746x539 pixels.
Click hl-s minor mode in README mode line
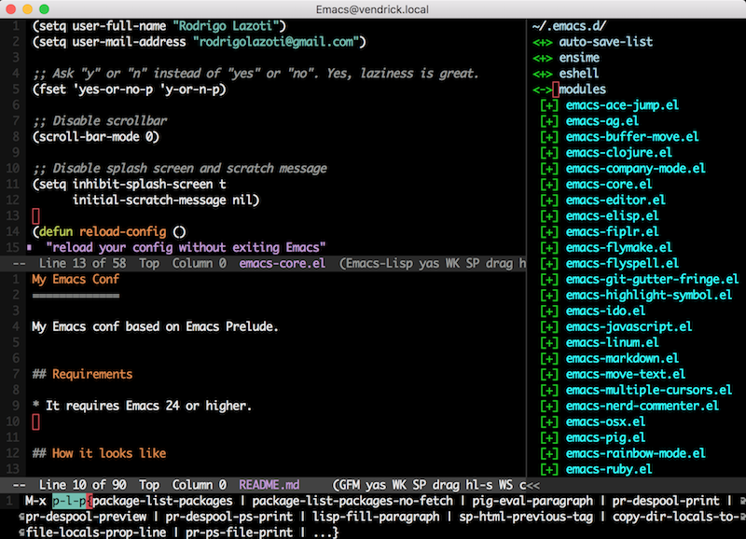click(x=479, y=485)
